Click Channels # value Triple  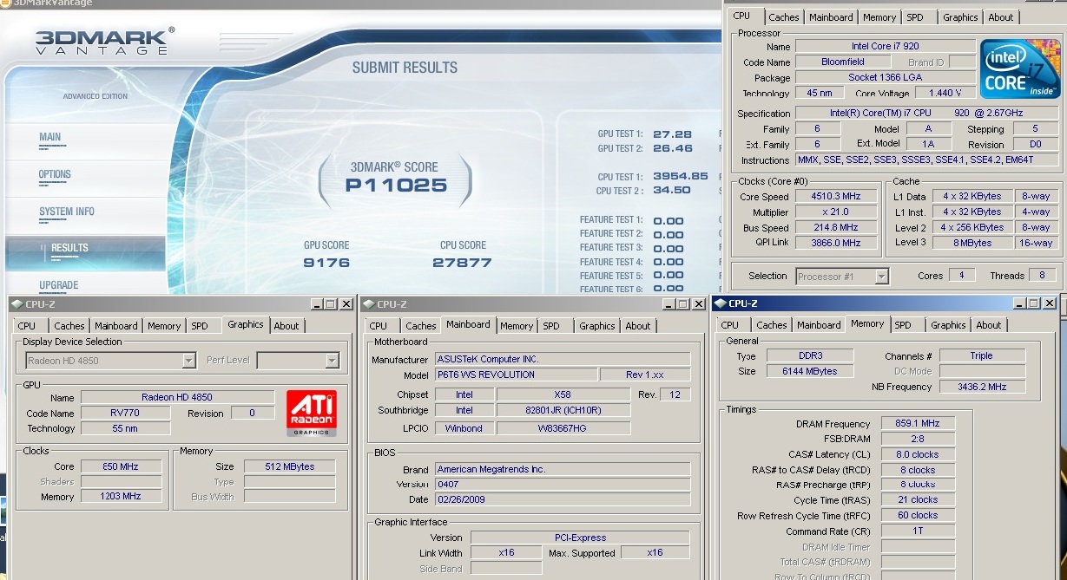(x=982, y=355)
